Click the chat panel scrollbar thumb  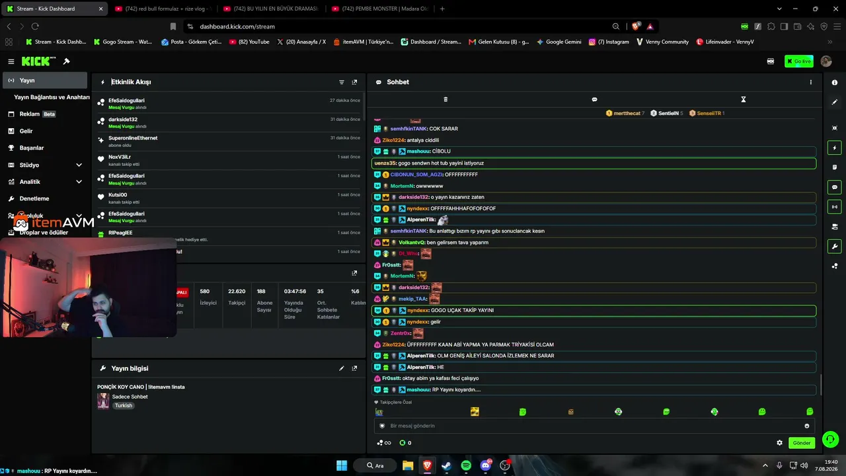click(x=822, y=385)
